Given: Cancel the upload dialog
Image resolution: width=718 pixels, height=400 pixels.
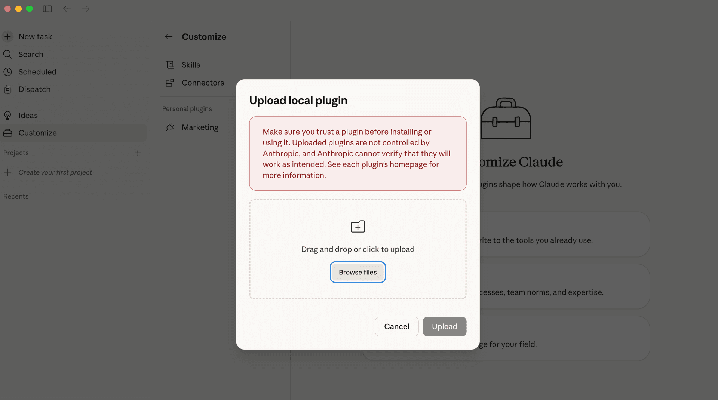Looking at the screenshot, I should click(x=397, y=326).
